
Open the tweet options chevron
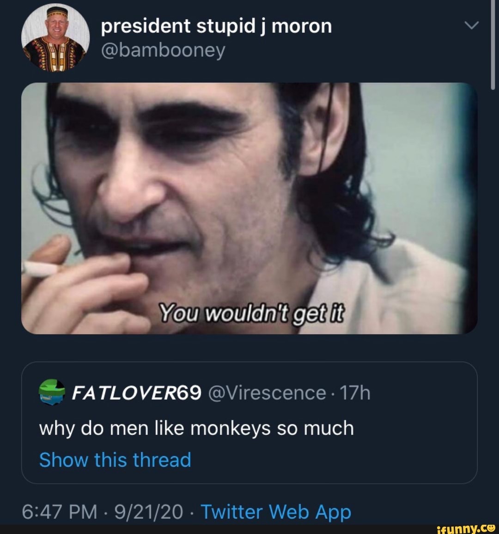[x=471, y=25]
